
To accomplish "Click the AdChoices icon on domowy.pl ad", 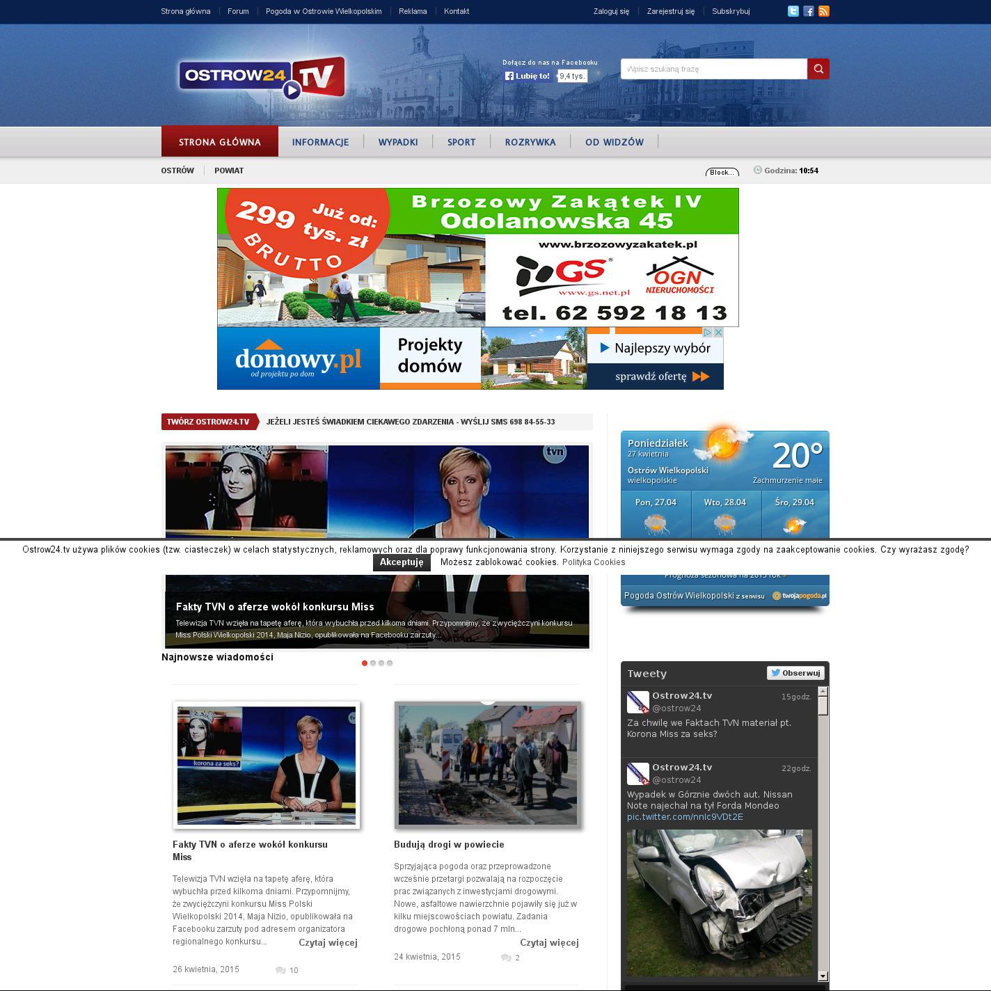I will pyautogui.click(x=707, y=333).
